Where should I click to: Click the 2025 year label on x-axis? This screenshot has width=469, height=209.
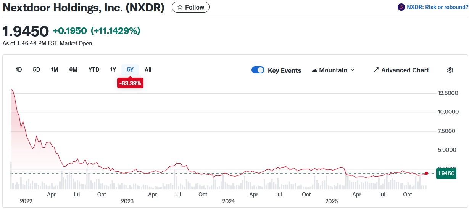point(332,201)
